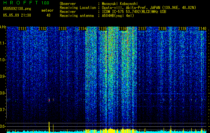Click the 0.9 frequency axis label
This screenshot has width=210, height=133.
[3, 76]
